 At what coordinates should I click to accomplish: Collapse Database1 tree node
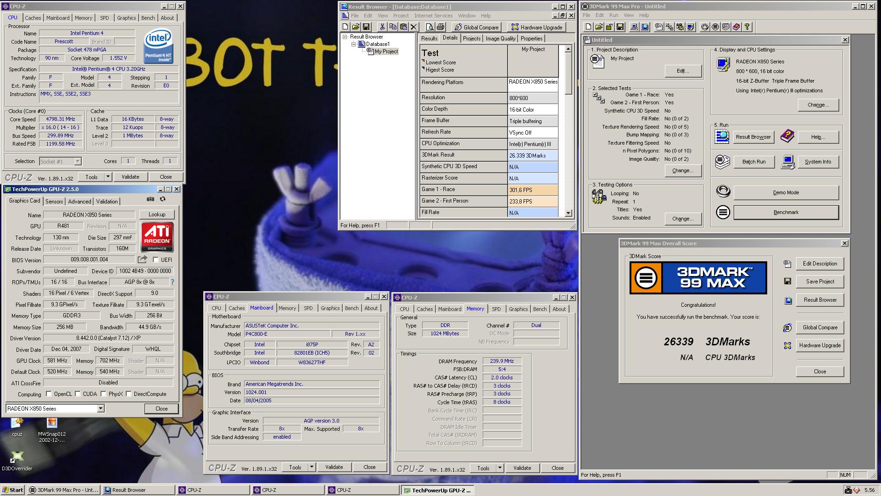point(354,44)
